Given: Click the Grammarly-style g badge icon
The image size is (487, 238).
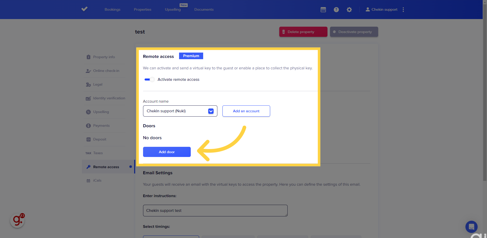Looking at the screenshot, I should (x=17, y=220).
